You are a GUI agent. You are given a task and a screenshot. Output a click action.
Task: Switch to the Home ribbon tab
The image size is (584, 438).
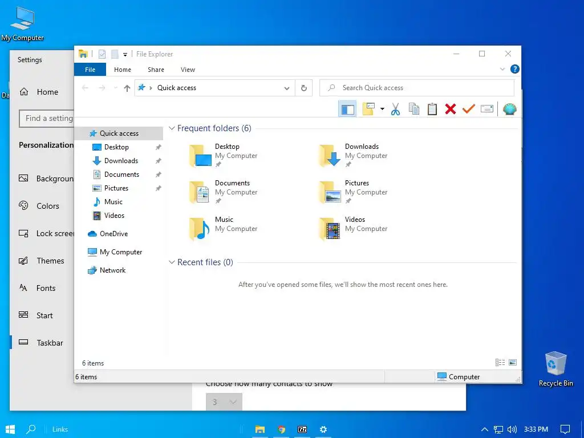(123, 70)
